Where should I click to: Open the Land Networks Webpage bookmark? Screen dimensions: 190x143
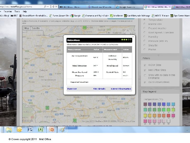137,16
